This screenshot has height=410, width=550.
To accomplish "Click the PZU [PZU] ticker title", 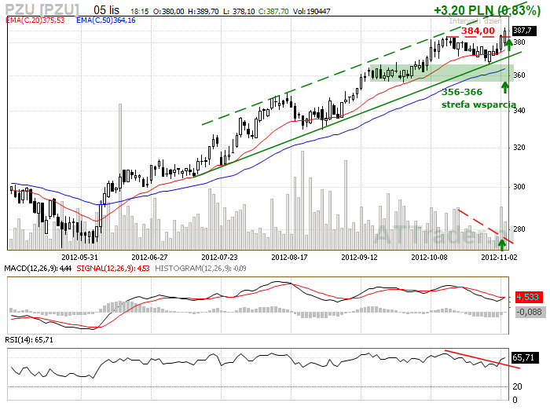I will coord(42,10).
